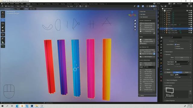Image resolution: width=193 pixels, height=108 pixels.
Task: Open Windows Start menu
Action: click(x=2, y=106)
